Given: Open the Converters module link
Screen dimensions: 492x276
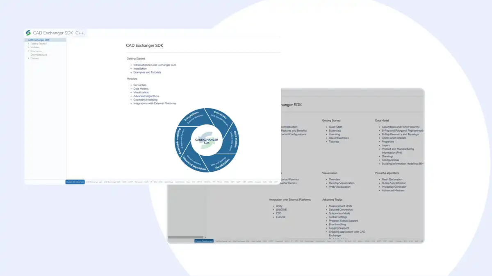Looking at the screenshot, I should (140, 85).
